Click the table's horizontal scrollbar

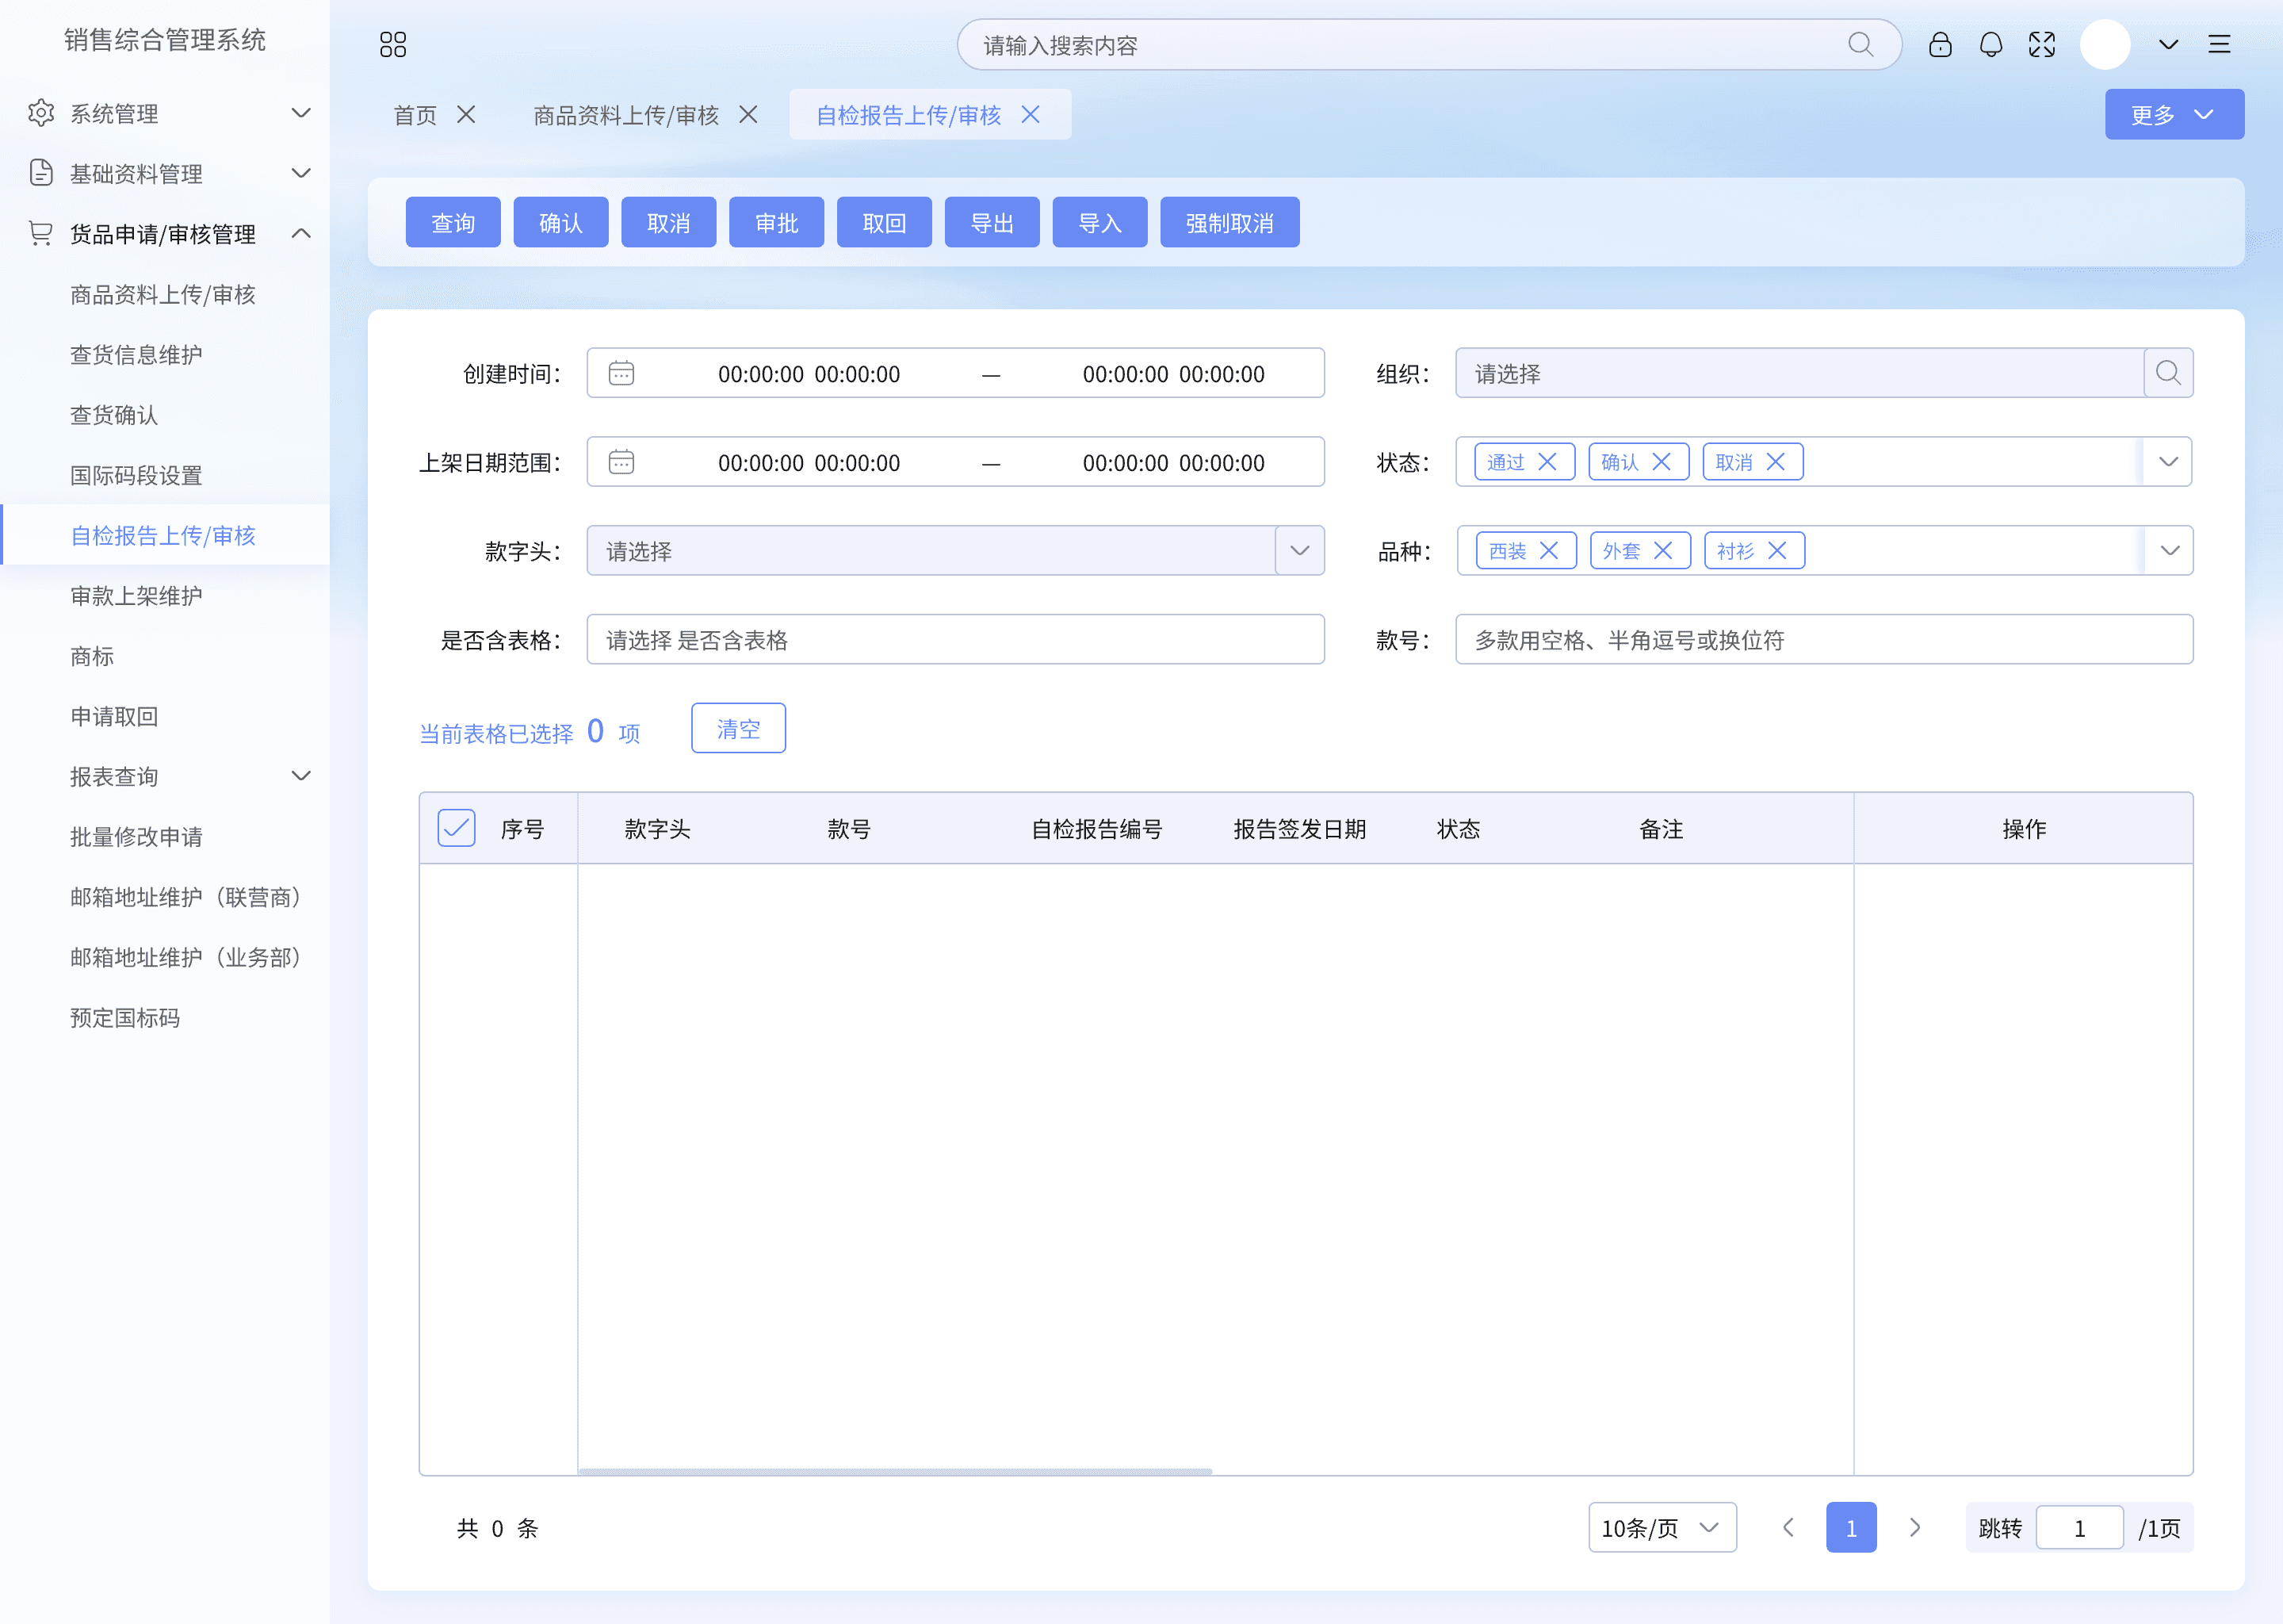(896, 1472)
